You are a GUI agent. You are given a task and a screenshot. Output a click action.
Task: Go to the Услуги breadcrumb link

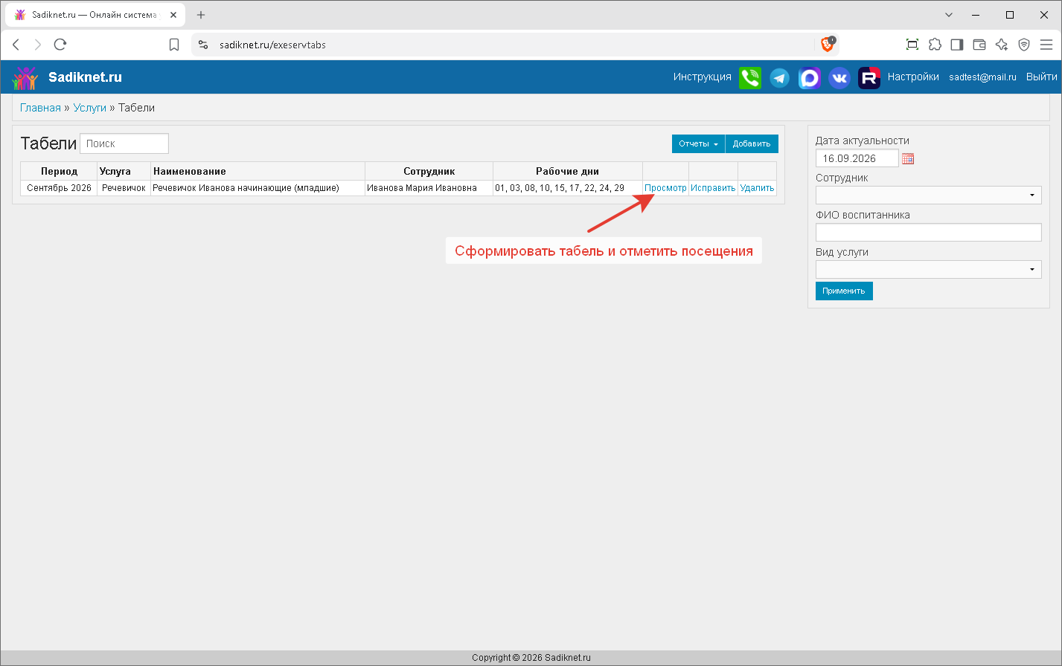pyautogui.click(x=90, y=108)
